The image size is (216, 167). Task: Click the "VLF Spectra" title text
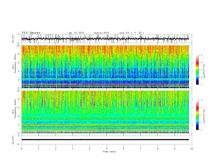pyautogui.click(x=31, y=33)
